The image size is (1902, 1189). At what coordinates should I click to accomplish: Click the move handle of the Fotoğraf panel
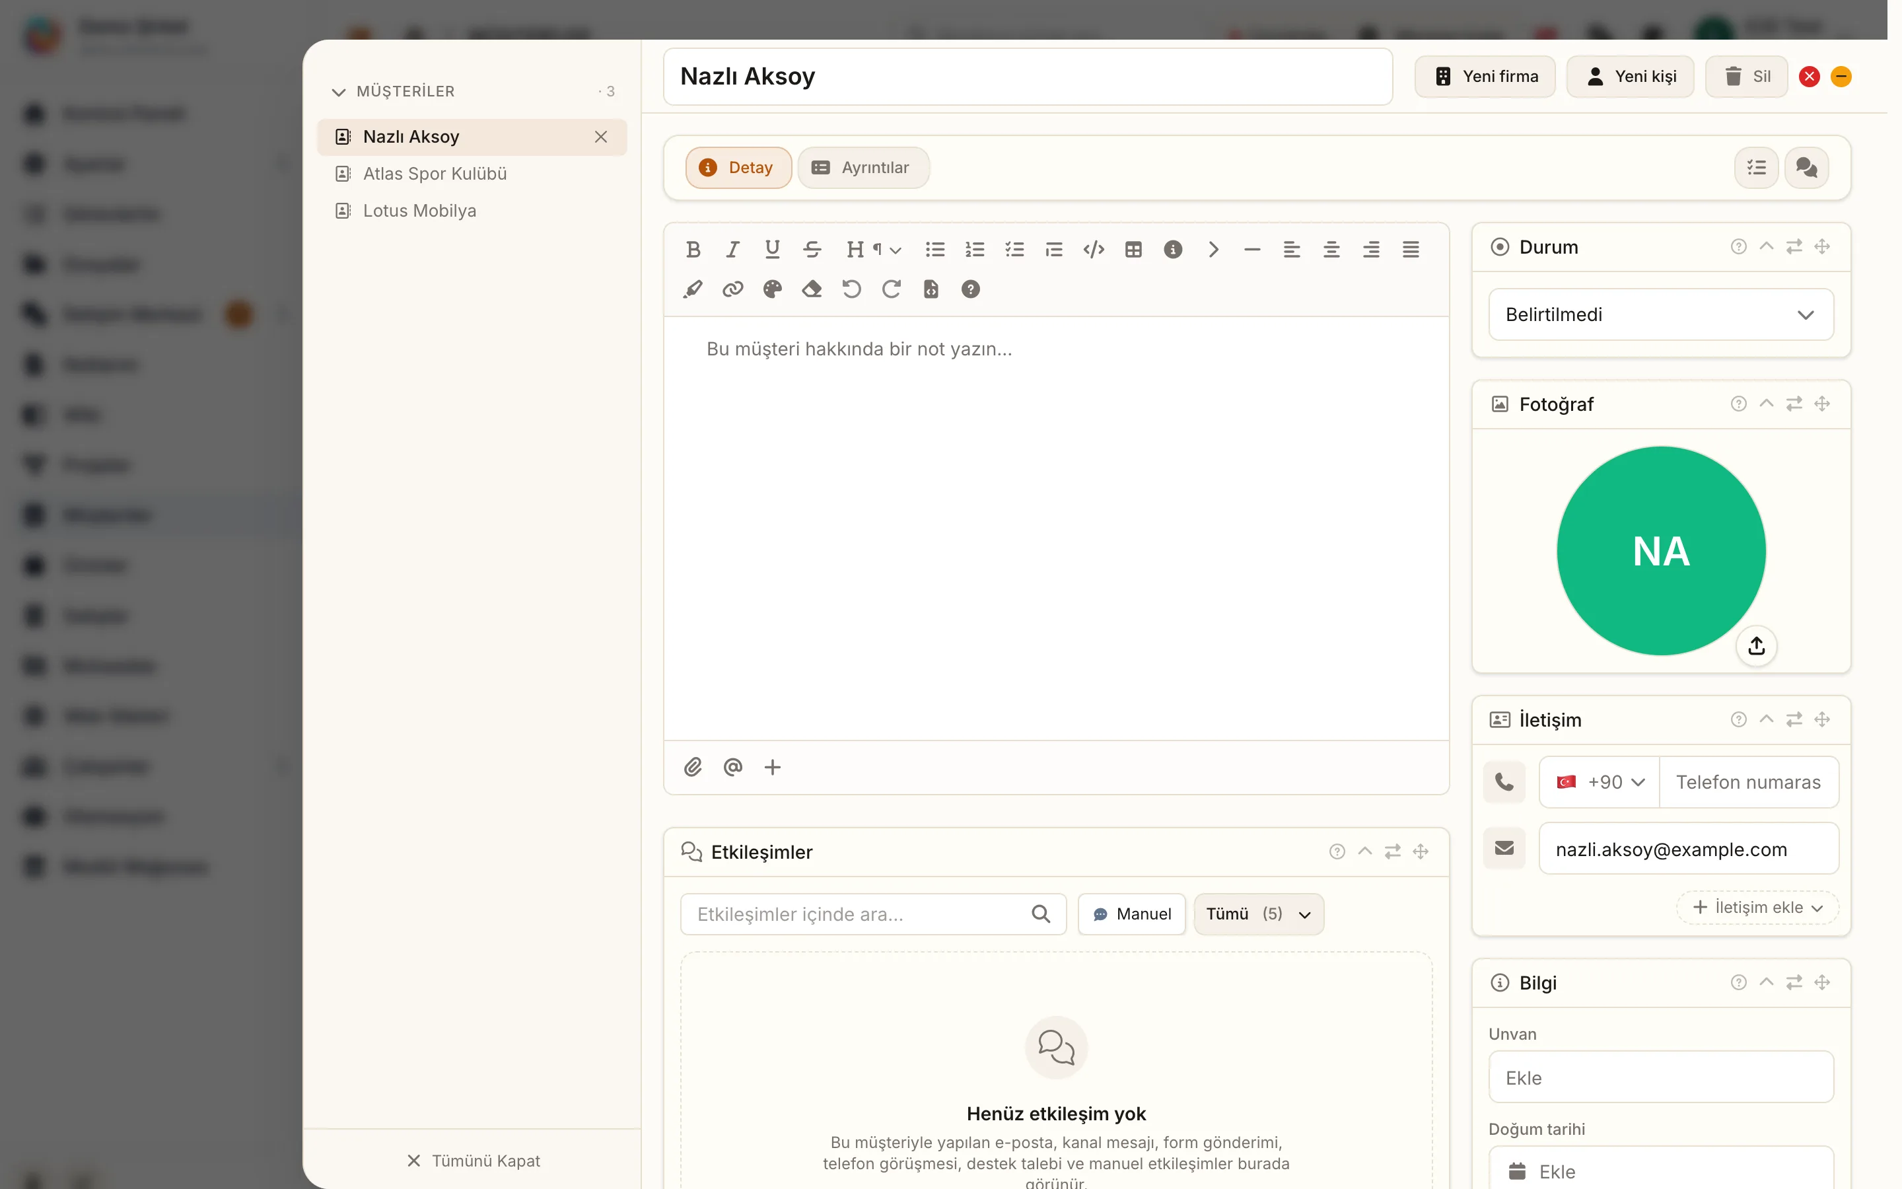[1822, 404]
